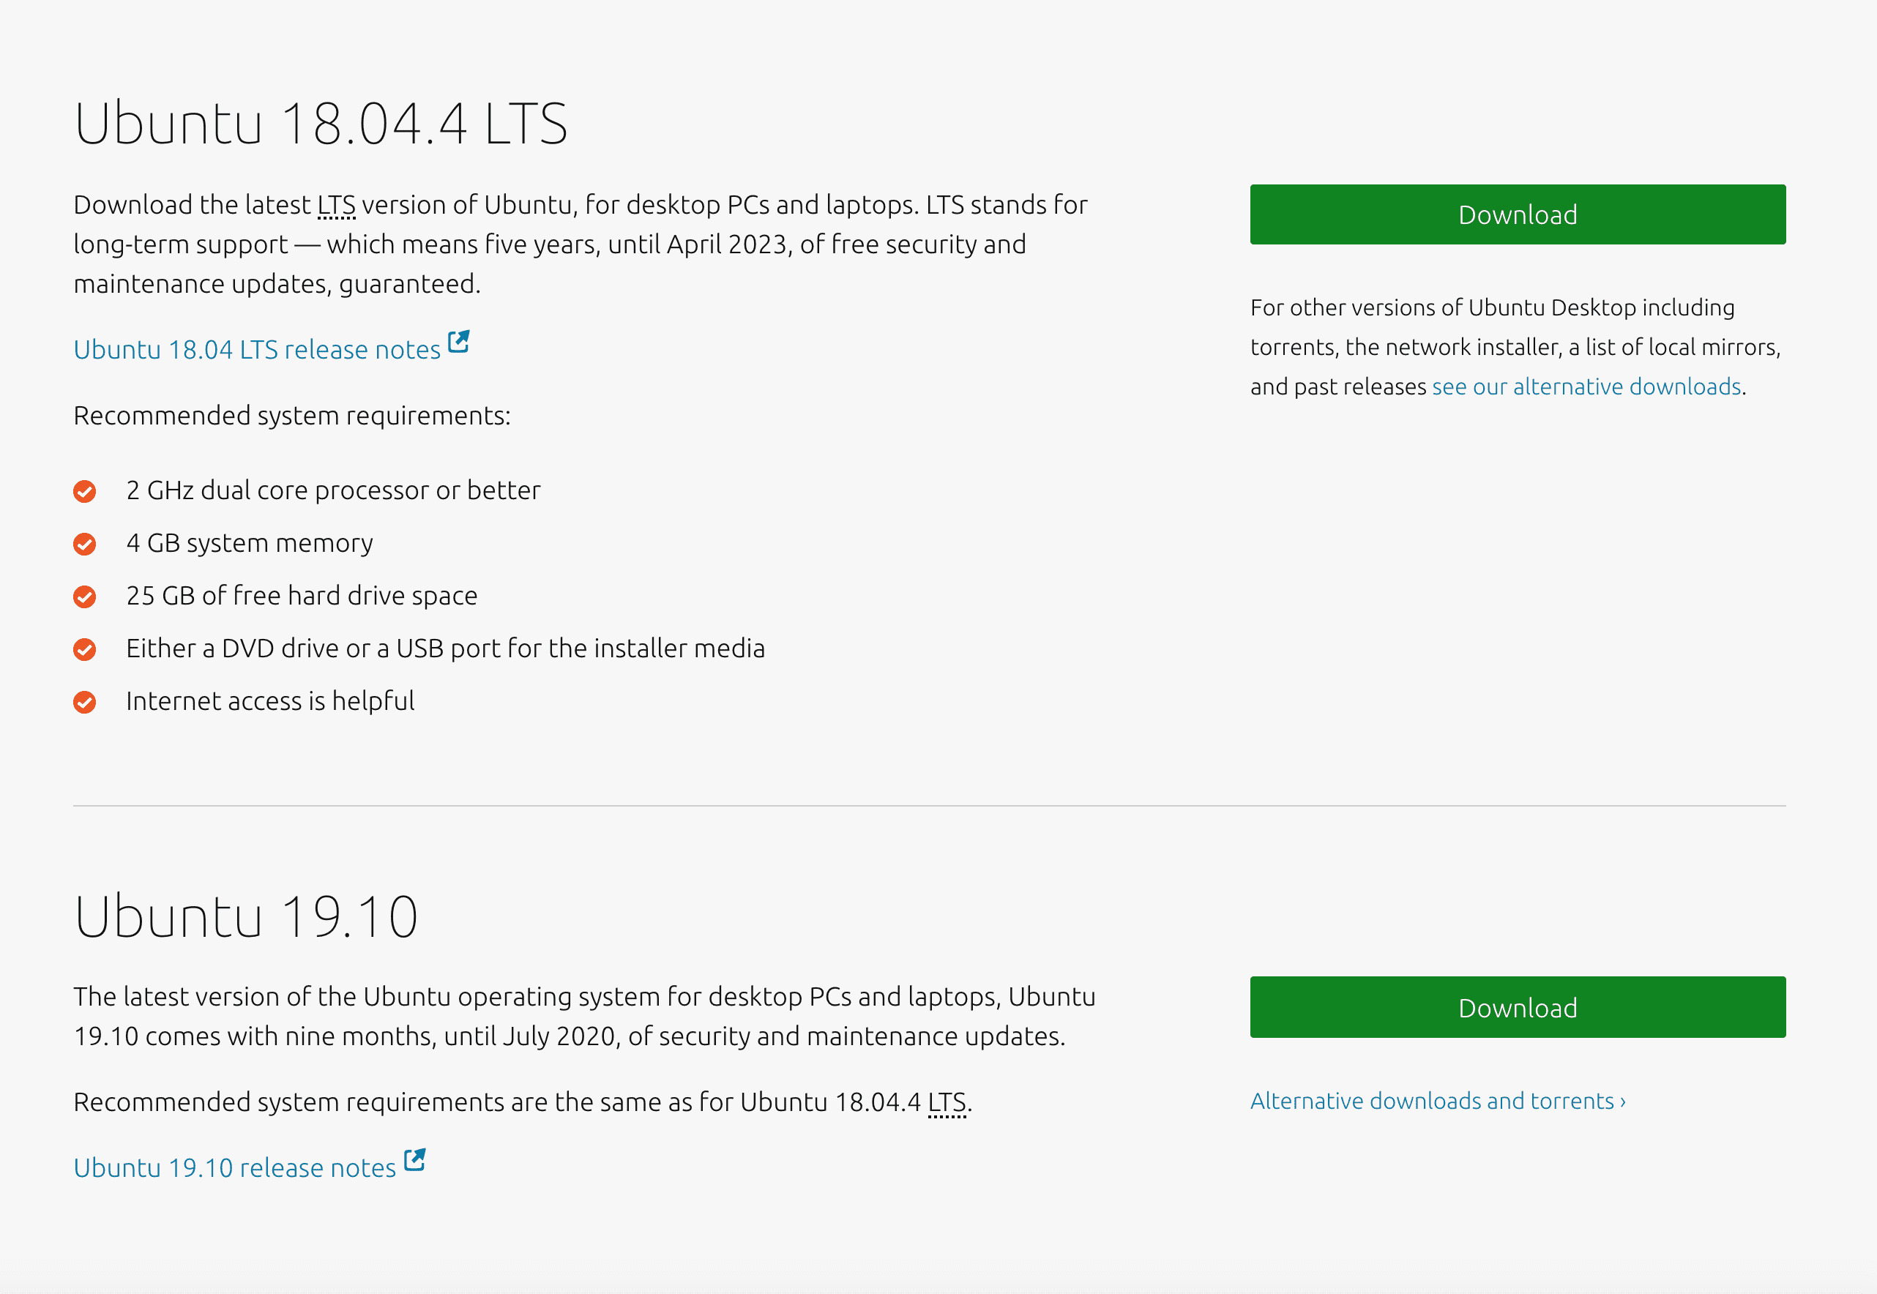Click underlined LTS abbreviation after 'Ubuntu 18.04.4' in 19.10 section
This screenshot has height=1294, width=1877.
tap(947, 1103)
